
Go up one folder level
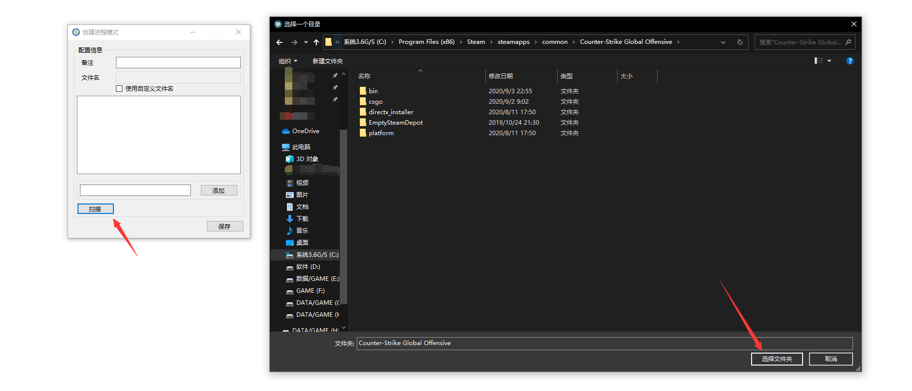(x=316, y=42)
